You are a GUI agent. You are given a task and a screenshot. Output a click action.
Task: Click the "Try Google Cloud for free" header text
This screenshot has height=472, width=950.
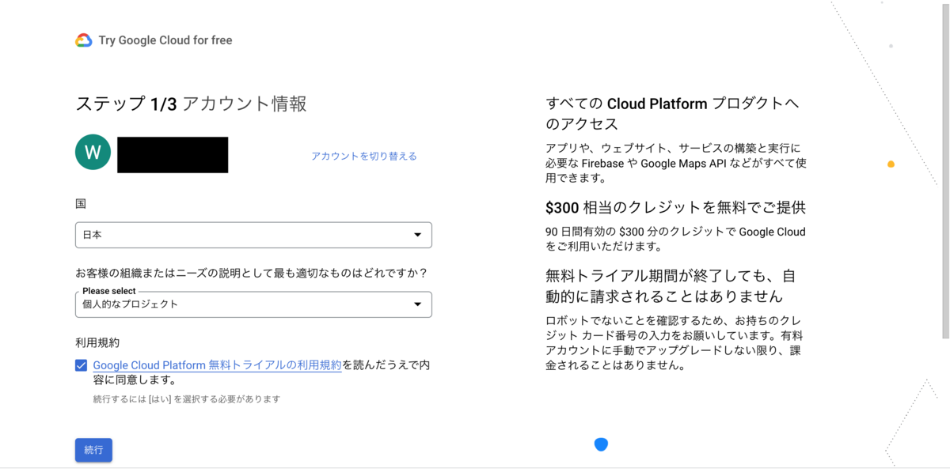click(165, 40)
